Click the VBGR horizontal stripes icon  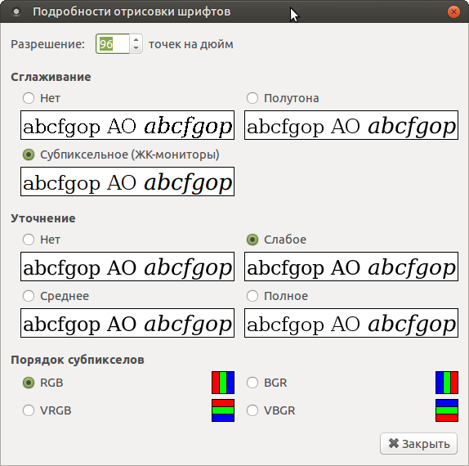tap(447, 410)
